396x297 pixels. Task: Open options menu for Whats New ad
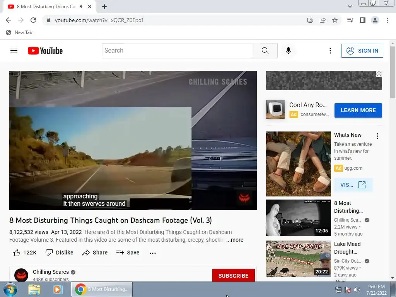click(377, 136)
